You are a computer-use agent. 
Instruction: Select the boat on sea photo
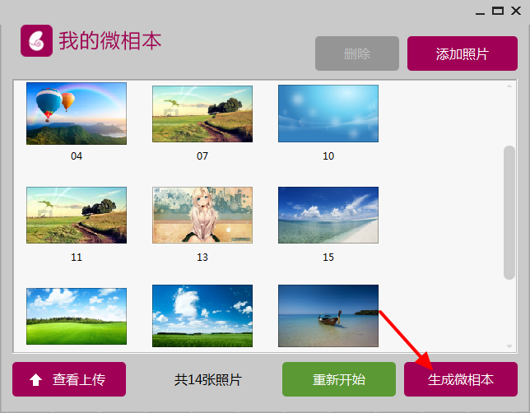(x=328, y=316)
